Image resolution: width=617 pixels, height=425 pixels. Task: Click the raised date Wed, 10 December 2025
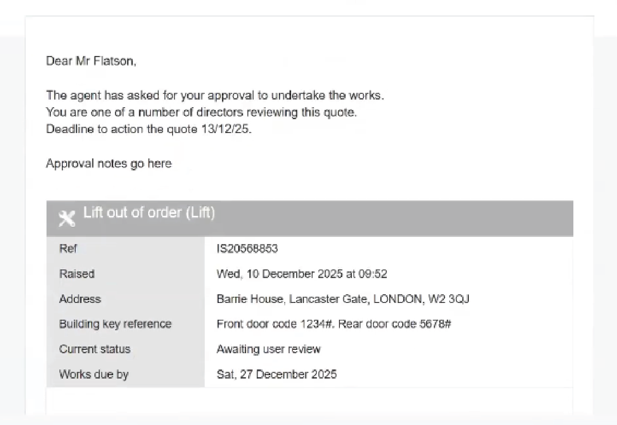[302, 274]
